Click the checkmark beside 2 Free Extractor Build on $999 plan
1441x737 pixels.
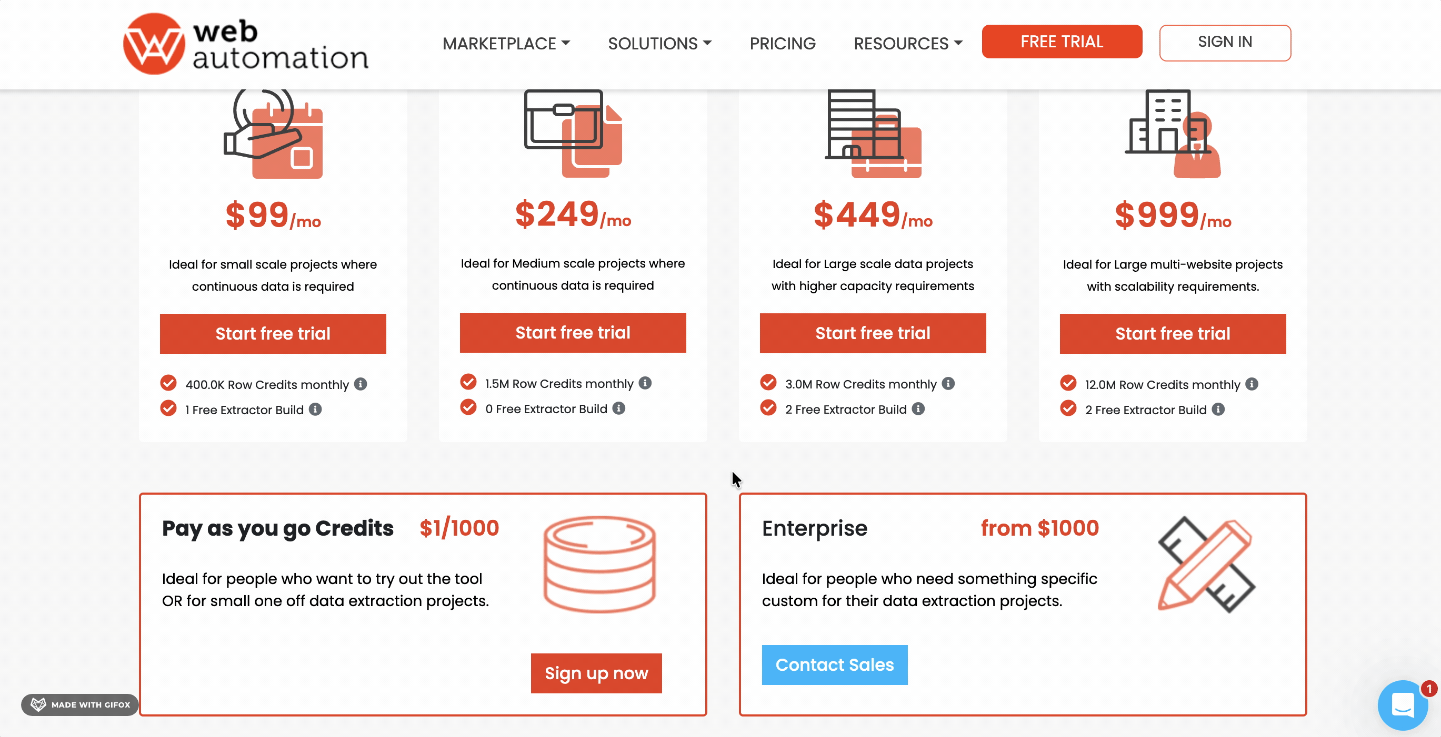pos(1068,408)
